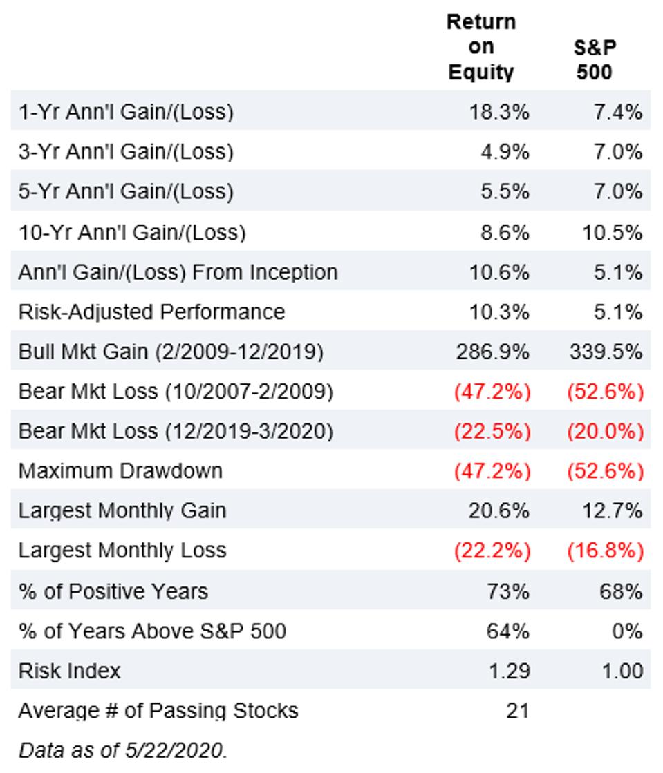Click the red (16.8%) S&P monthly loss
The height and width of the screenshot is (773, 663).
tap(605, 551)
